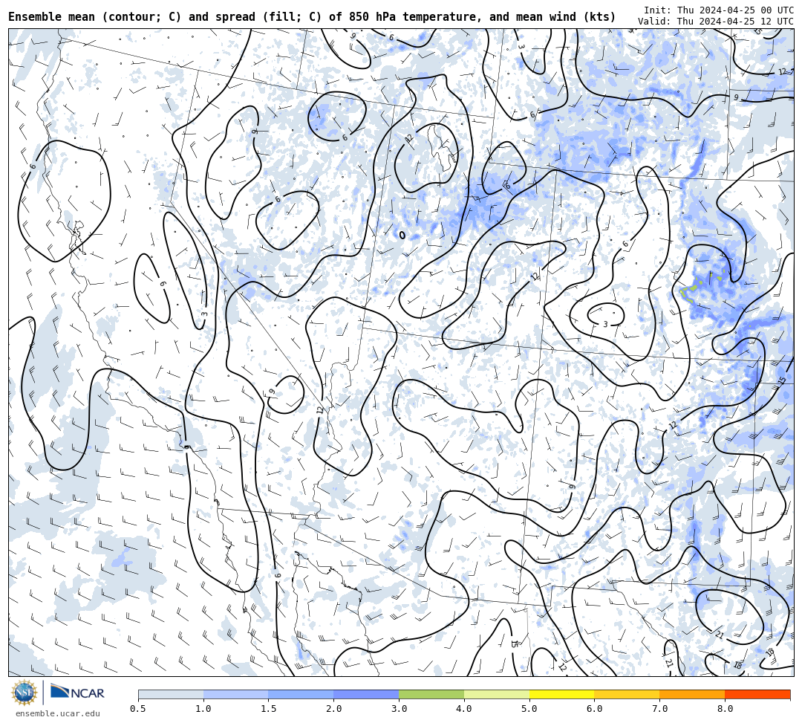Click the small 3 contour label in the closed oval

coord(605,325)
